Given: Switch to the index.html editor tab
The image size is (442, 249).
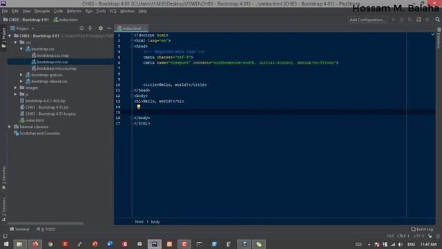Looking at the screenshot, I should pyautogui.click(x=131, y=28).
